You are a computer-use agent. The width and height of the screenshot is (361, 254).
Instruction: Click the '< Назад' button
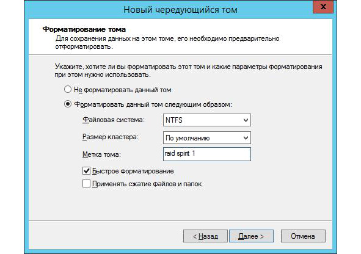205,236
